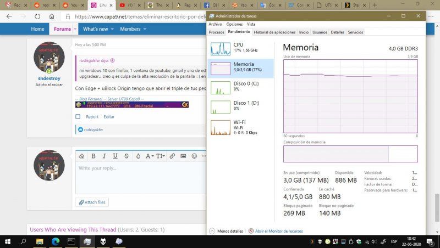Expand the What's new dropdown menu
The height and width of the screenshot is (248, 440).
coord(112,29)
